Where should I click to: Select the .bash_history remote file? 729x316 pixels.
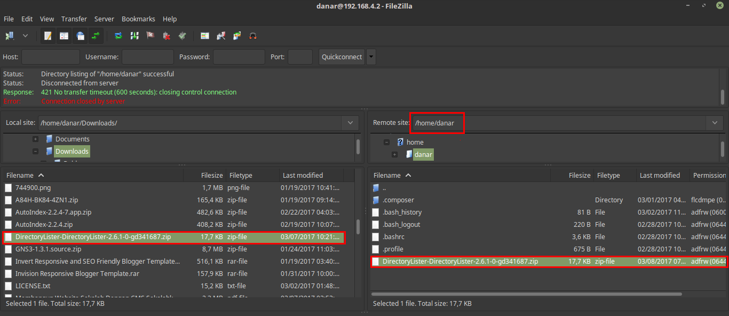(x=402, y=212)
